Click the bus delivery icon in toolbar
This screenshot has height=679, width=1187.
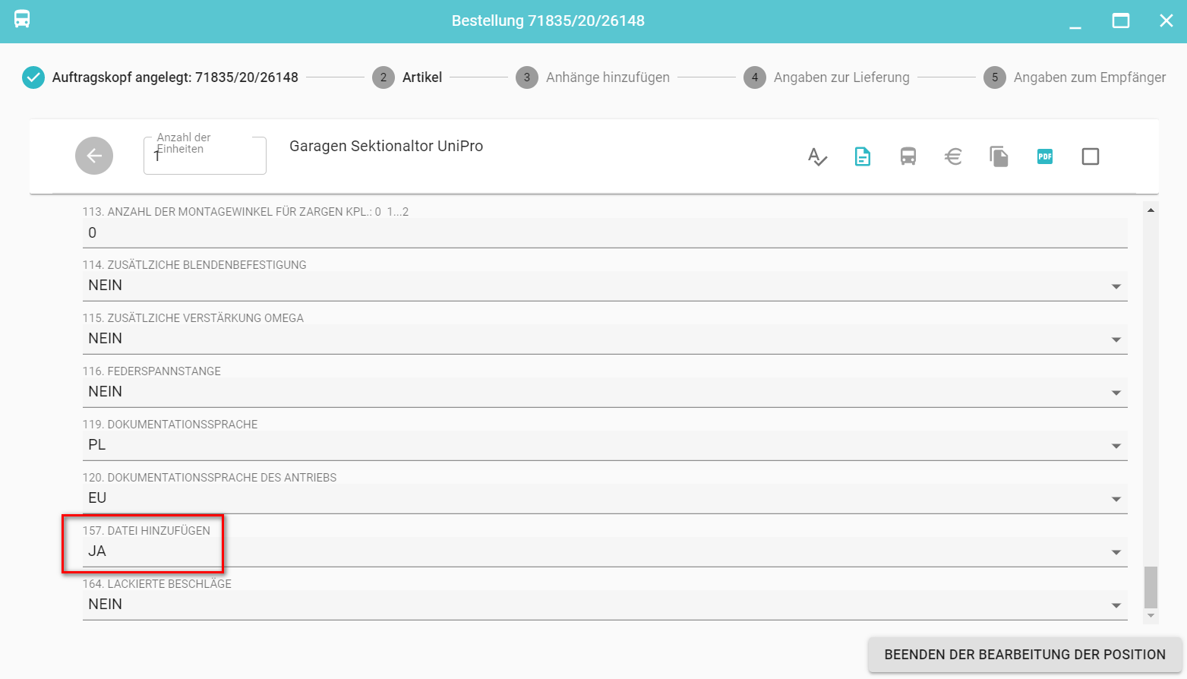908,156
